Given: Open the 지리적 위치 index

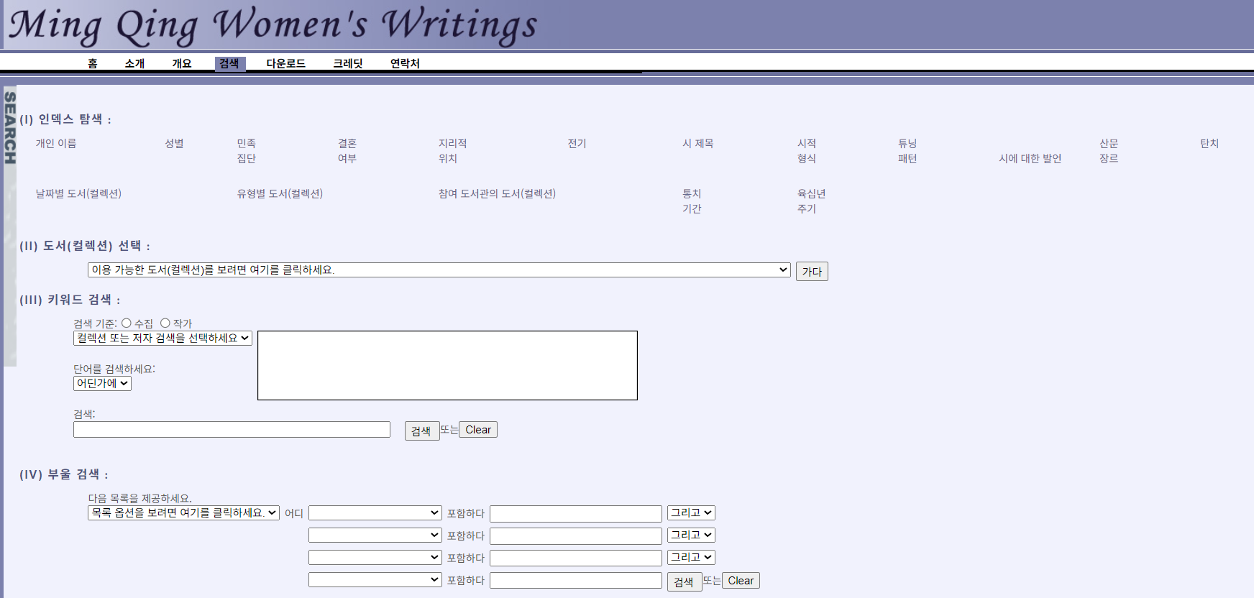Looking at the screenshot, I should 452,151.
